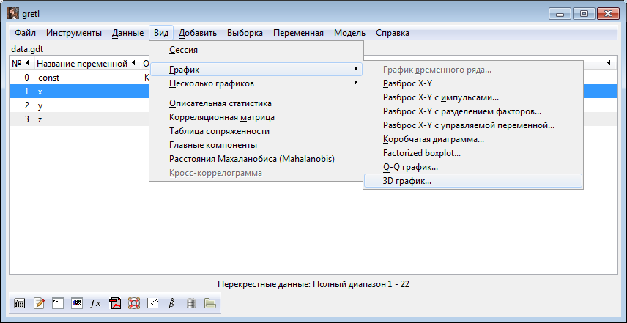Open the gretl console icon
This screenshot has height=323, width=627.
[x=57, y=303]
